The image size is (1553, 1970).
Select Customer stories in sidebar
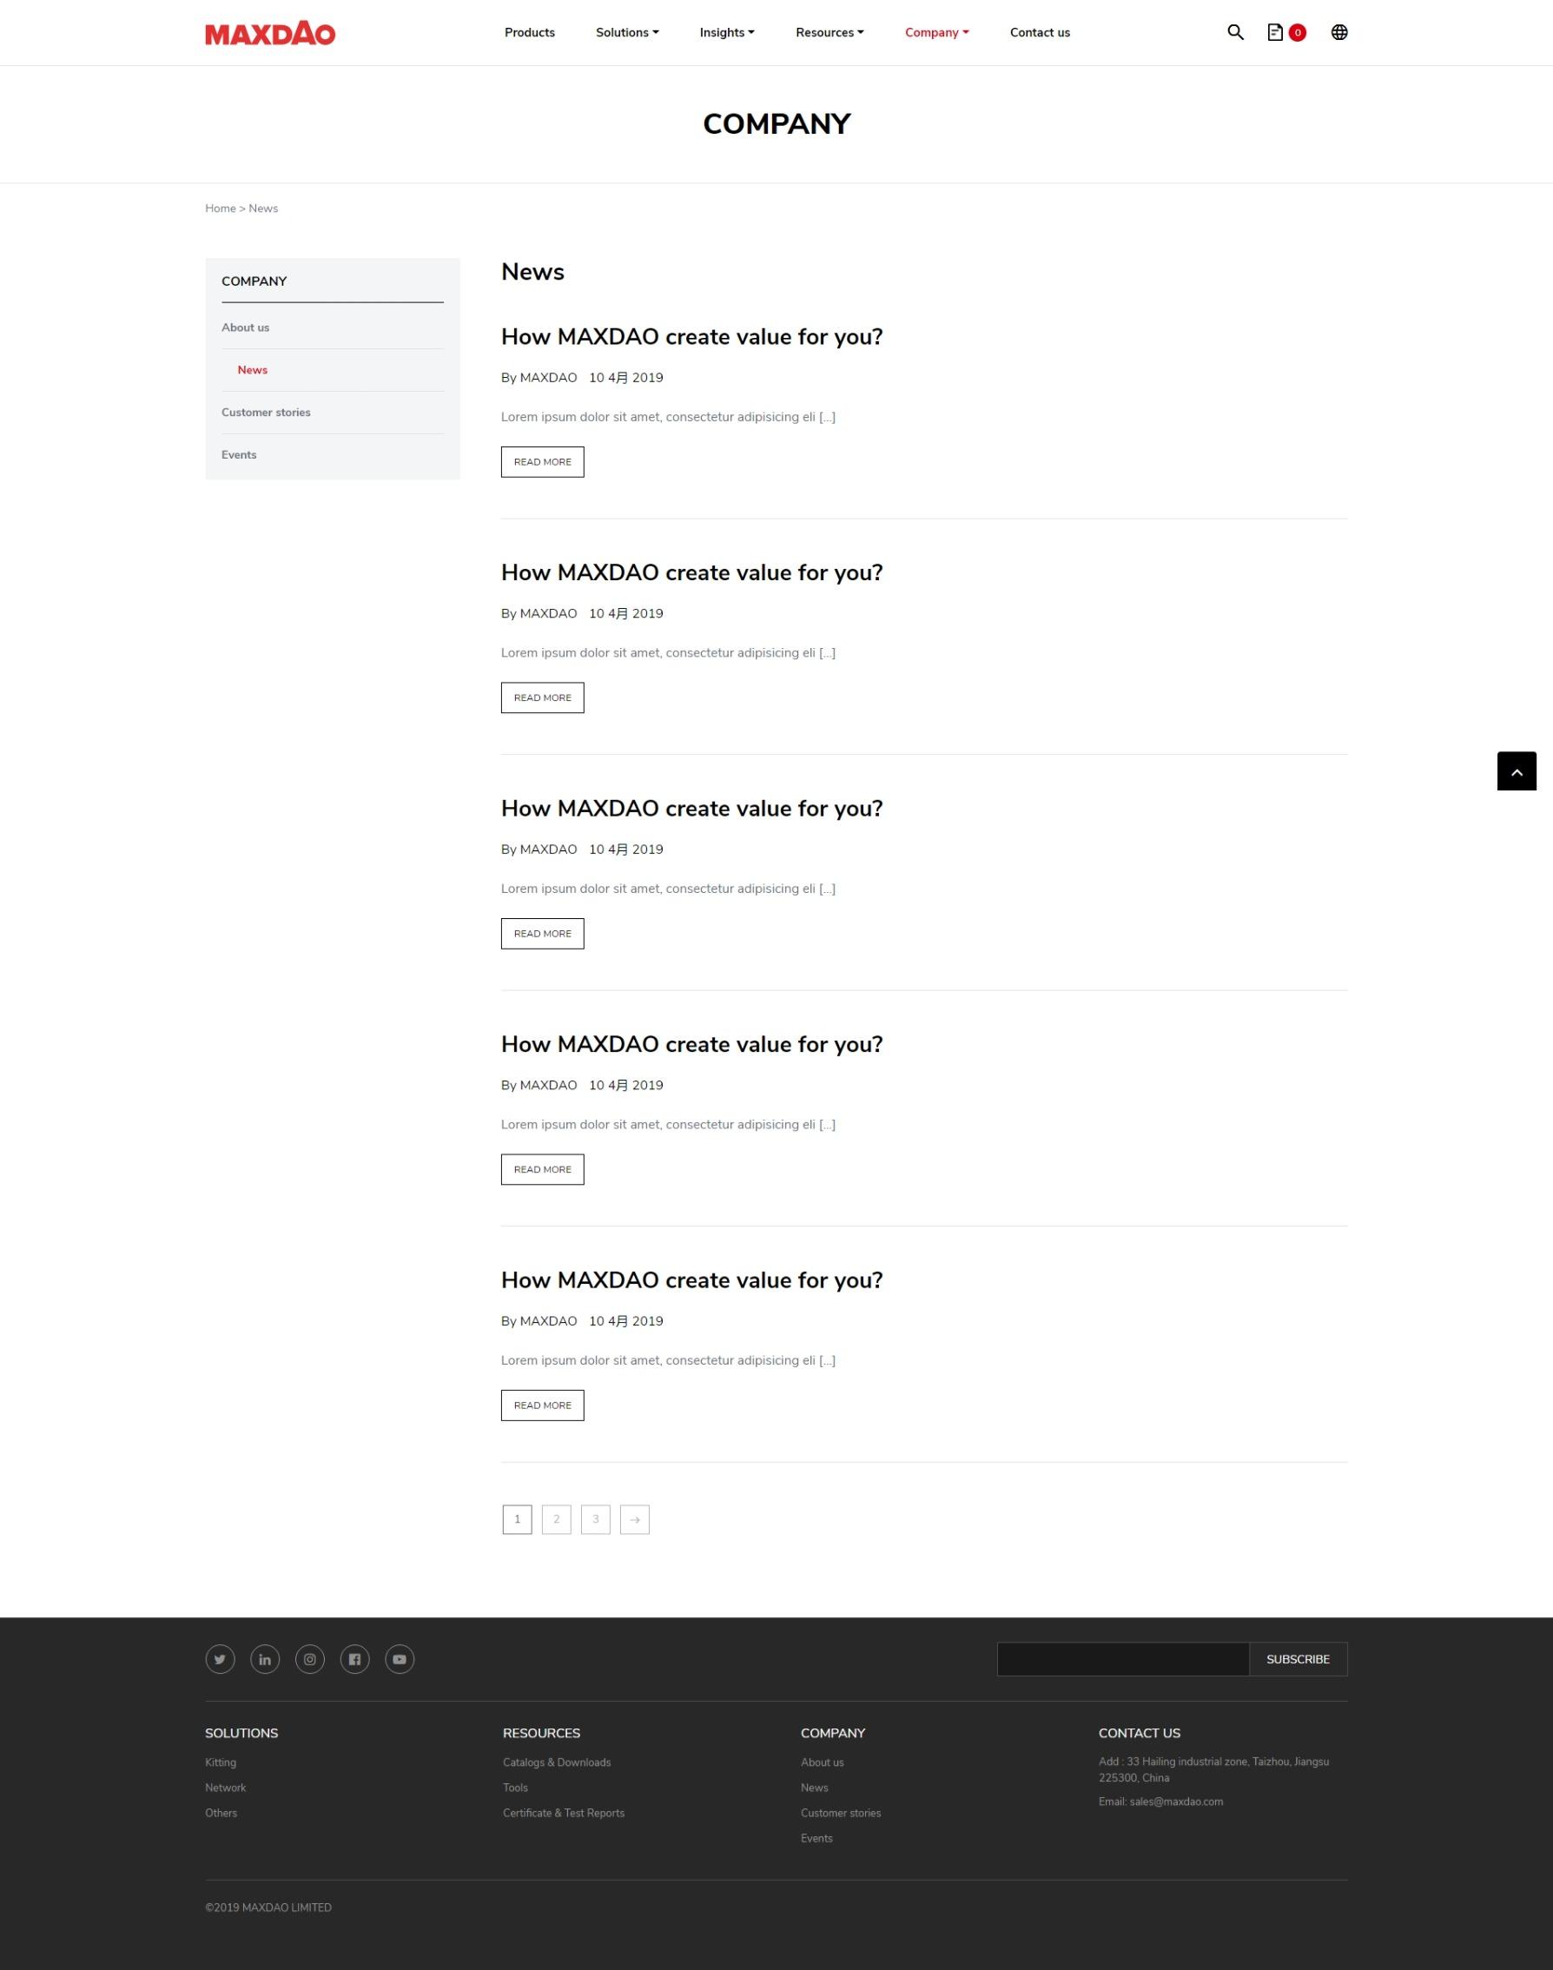coord(267,413)
